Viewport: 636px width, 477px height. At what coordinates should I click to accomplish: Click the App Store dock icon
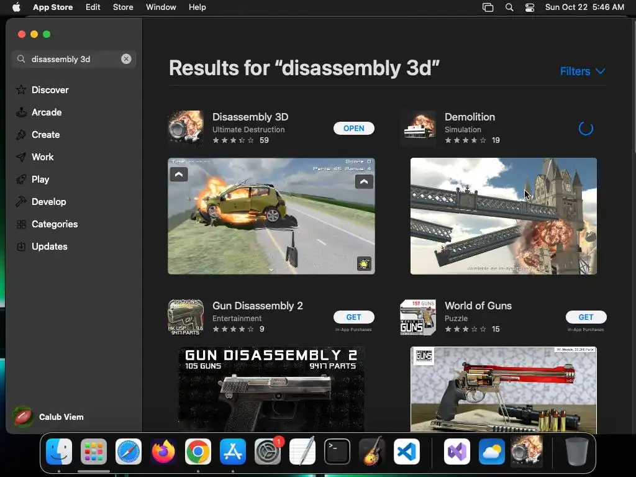click(233, 452)
